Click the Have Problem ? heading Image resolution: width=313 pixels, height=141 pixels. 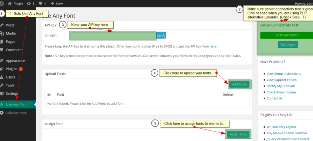pos(273,62)
